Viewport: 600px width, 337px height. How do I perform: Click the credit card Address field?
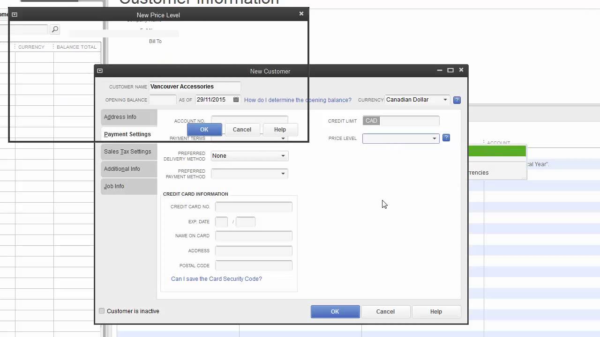click(254, 251)
